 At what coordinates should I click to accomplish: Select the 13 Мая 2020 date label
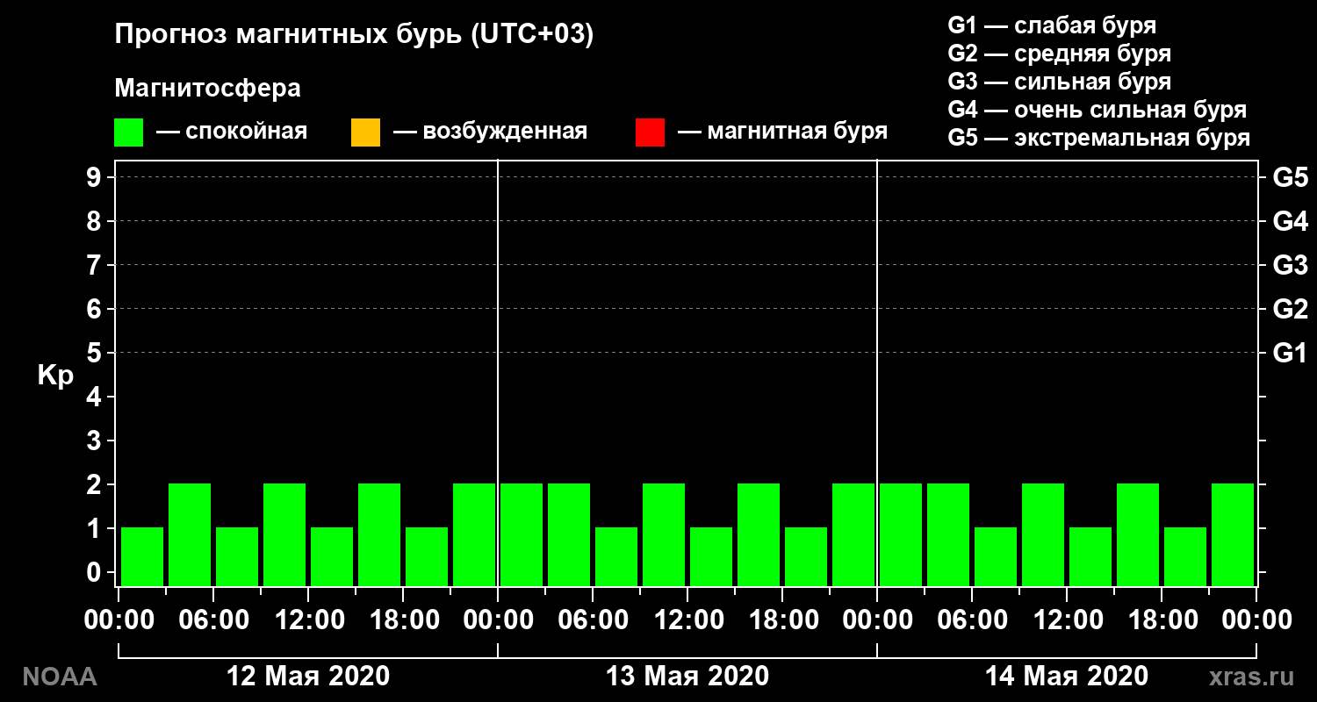[x=687, y=677]
